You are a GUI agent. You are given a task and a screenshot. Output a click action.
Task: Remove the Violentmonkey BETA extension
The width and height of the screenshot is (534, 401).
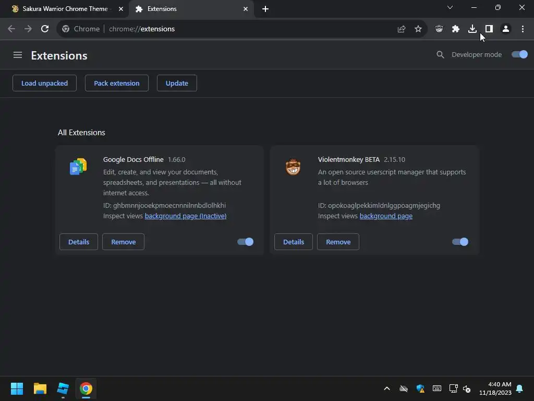click(338, 242)
